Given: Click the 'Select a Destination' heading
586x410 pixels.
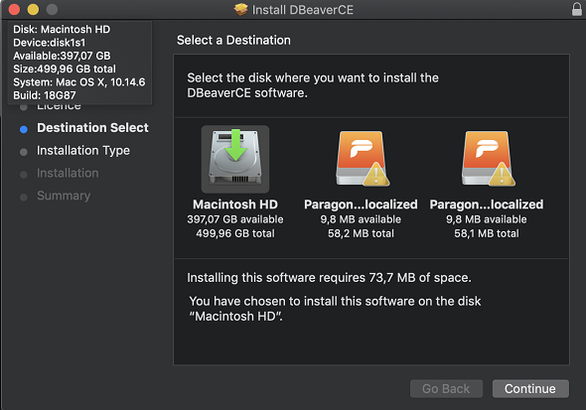Looking at the screenshot, I should [233, 41].
